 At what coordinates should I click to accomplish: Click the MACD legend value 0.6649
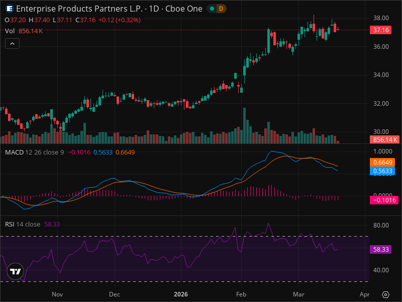125,153
